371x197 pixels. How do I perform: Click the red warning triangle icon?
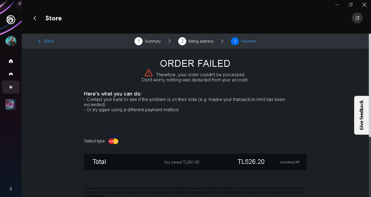149,73
